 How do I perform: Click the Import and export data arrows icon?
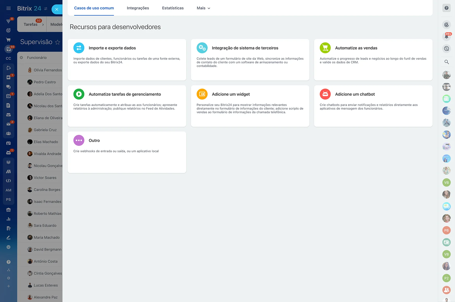(79, 48)
